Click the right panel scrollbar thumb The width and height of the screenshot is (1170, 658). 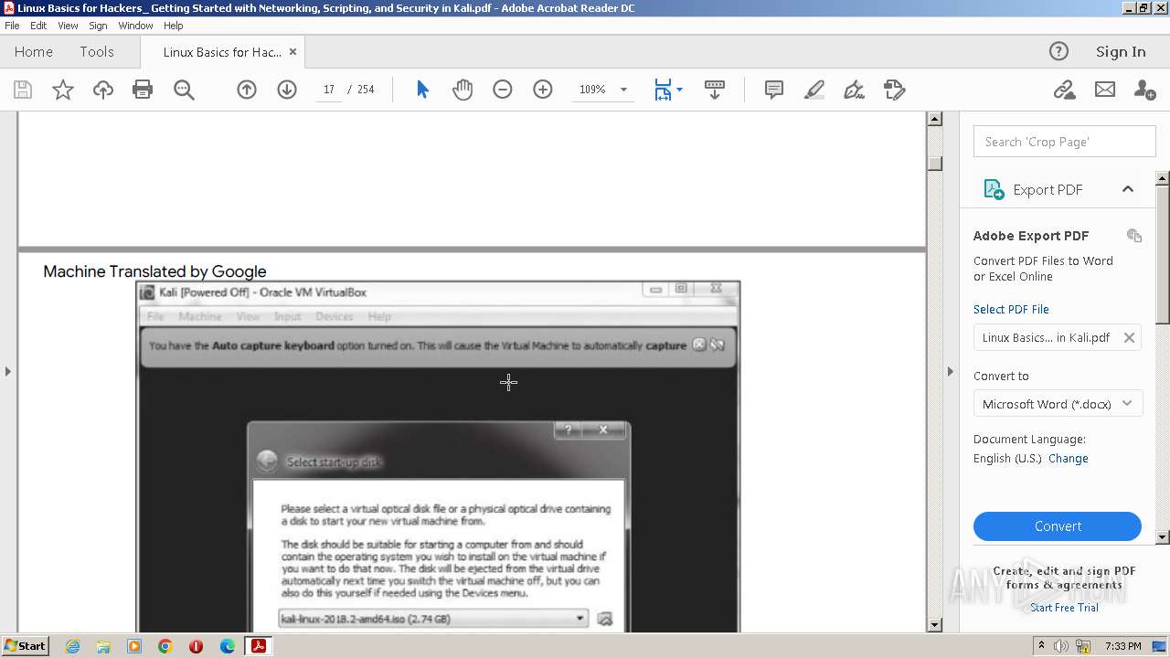click(x=1163, y=253)
